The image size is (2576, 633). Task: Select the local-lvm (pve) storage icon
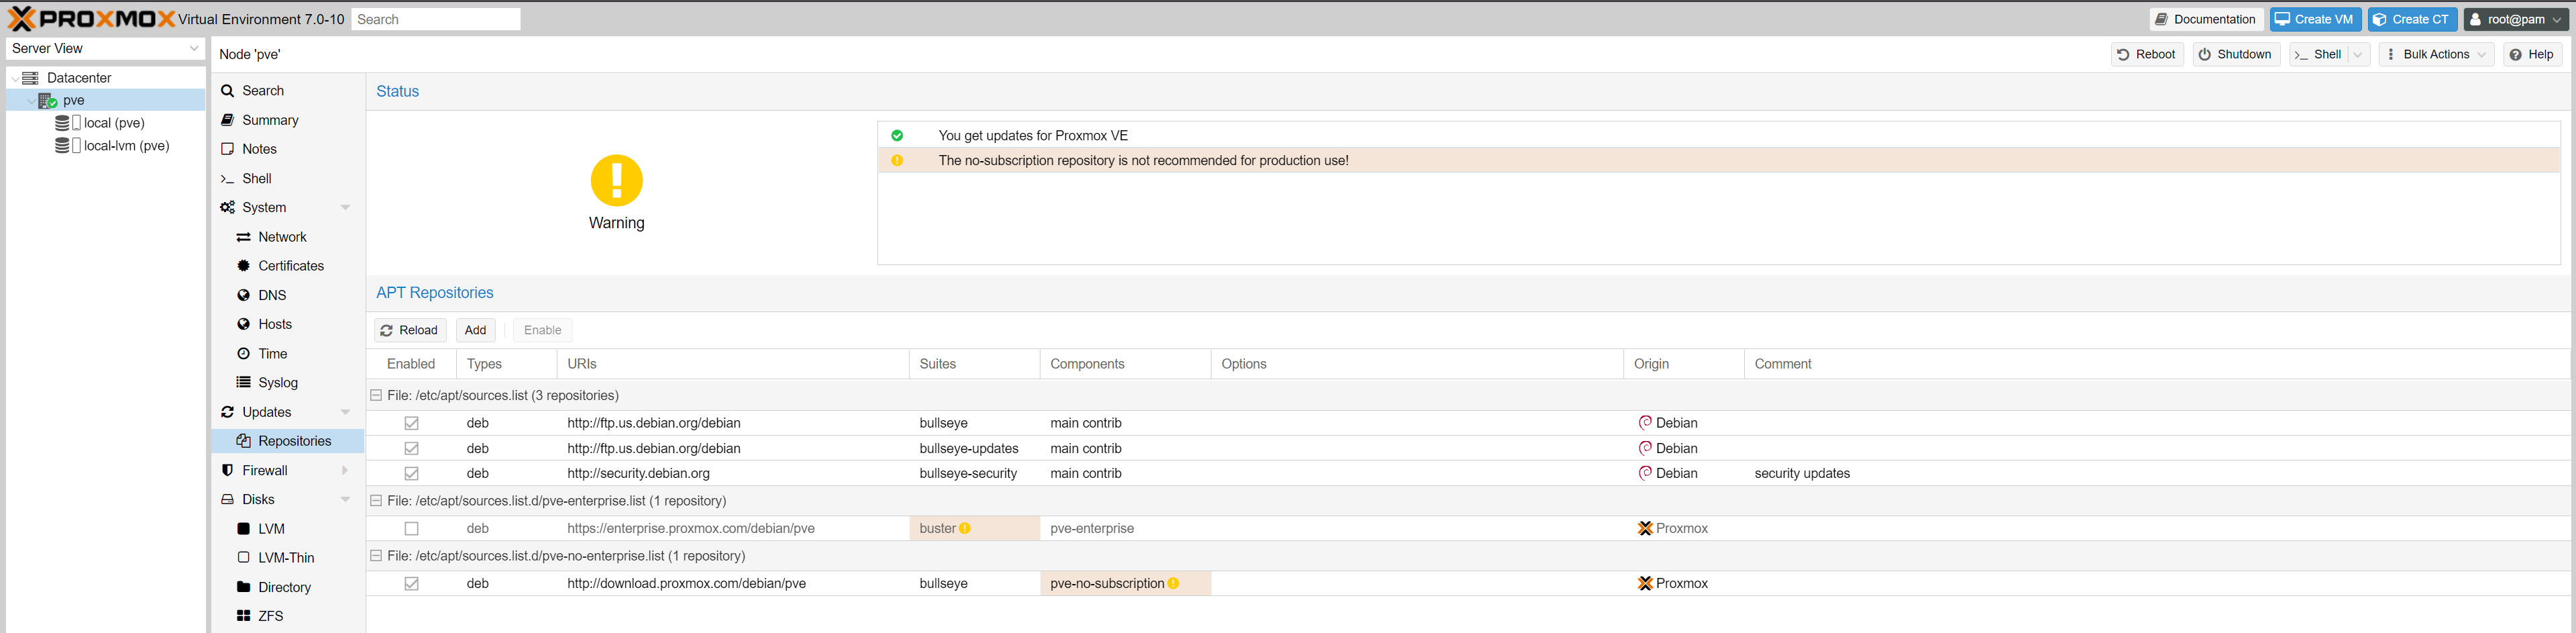point(67,146)
